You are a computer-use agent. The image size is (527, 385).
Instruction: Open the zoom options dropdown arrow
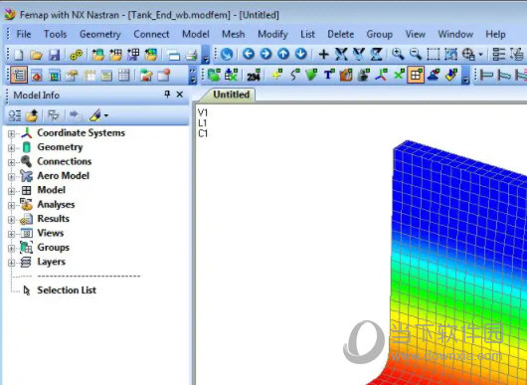[x=480, y=54]
